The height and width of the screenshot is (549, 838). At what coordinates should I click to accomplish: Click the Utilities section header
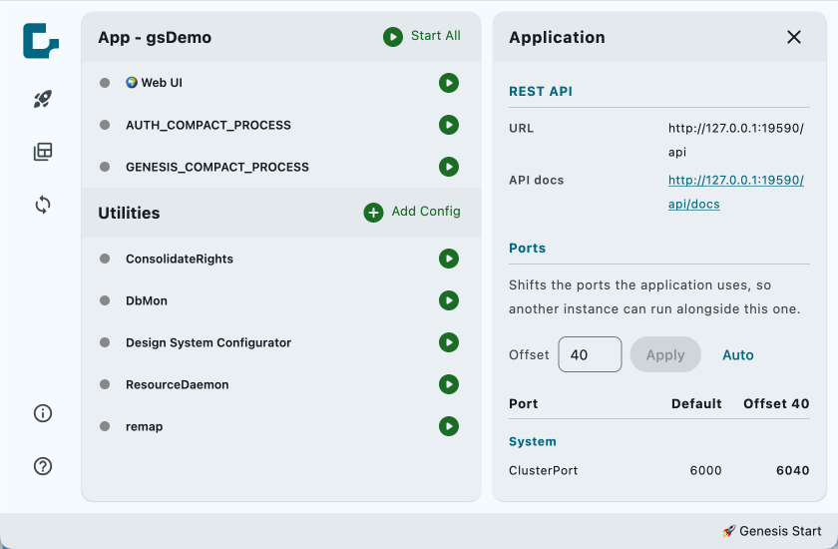point(129,213)
